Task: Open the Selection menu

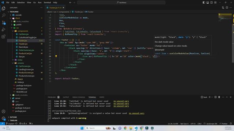Action: pos(21,3)
